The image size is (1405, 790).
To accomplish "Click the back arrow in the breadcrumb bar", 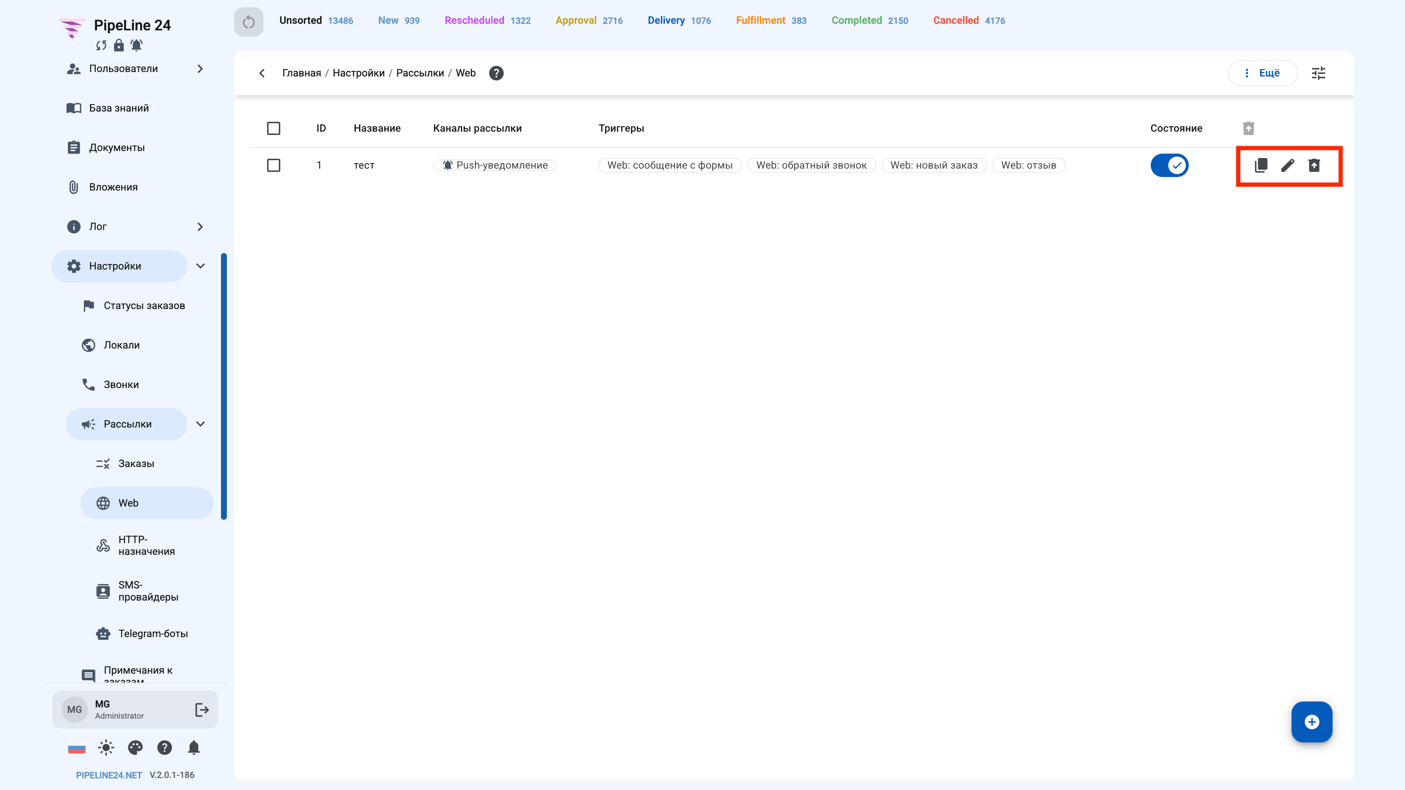I will coord(262,73).
